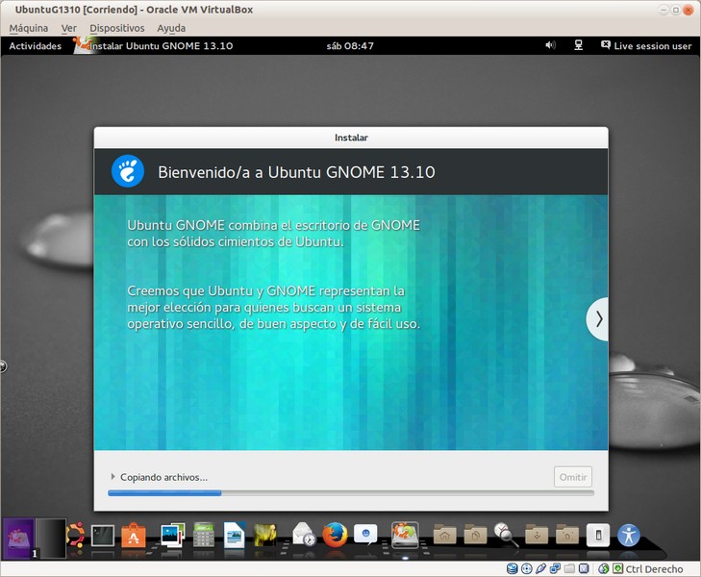Open the Máquina menu in VirtualBox
The image size is (701, 577).
click(29, 28)
